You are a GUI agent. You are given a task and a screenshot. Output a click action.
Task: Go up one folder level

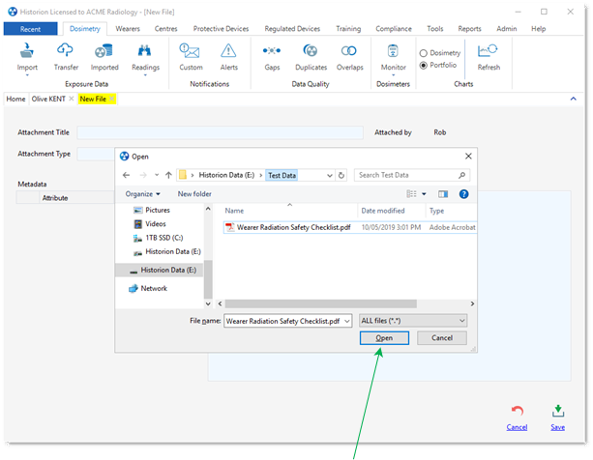168,175
